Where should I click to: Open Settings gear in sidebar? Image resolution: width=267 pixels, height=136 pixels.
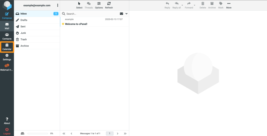pyautogui.click(x=7, y=57)
